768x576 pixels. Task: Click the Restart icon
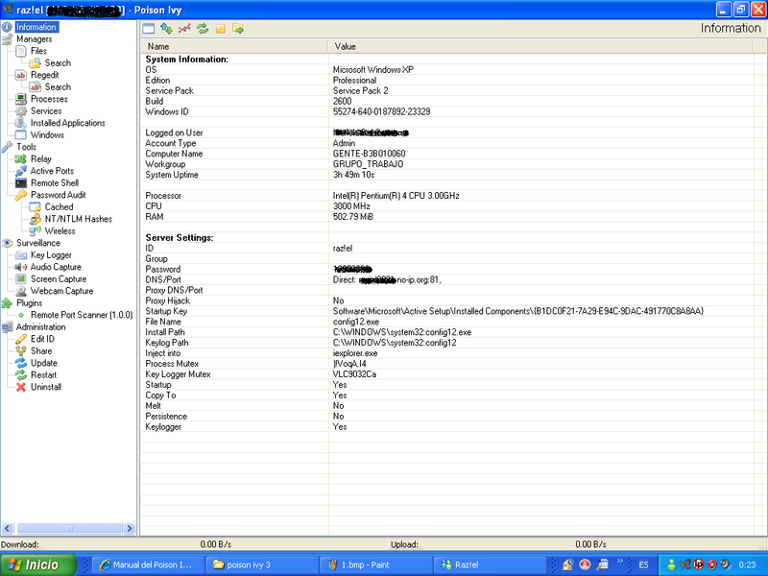20,375
